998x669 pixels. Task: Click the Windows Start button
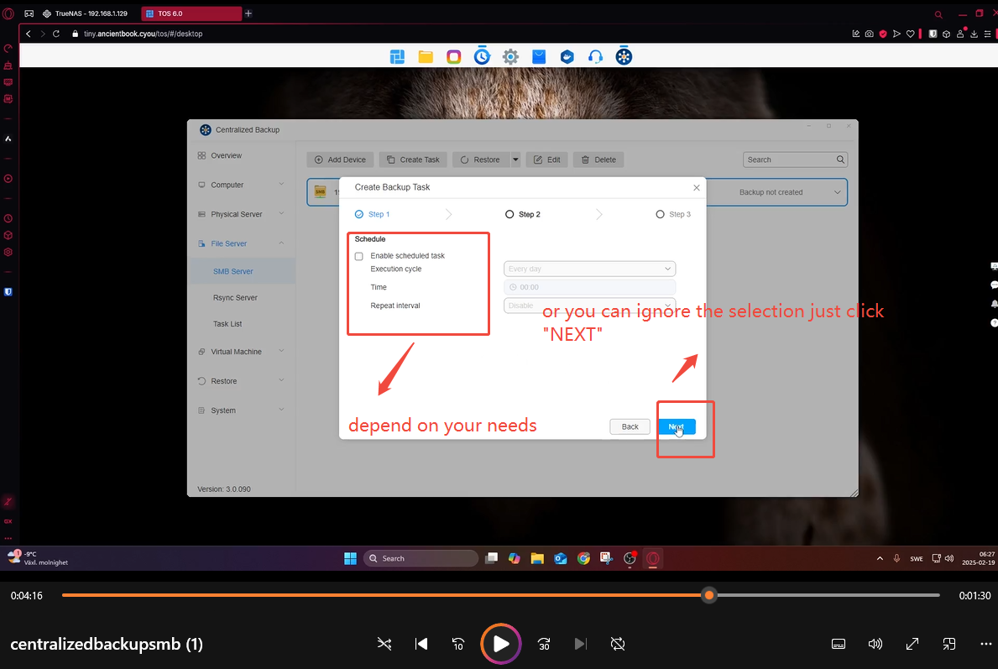pyautogui.click(x=350, y=558)
